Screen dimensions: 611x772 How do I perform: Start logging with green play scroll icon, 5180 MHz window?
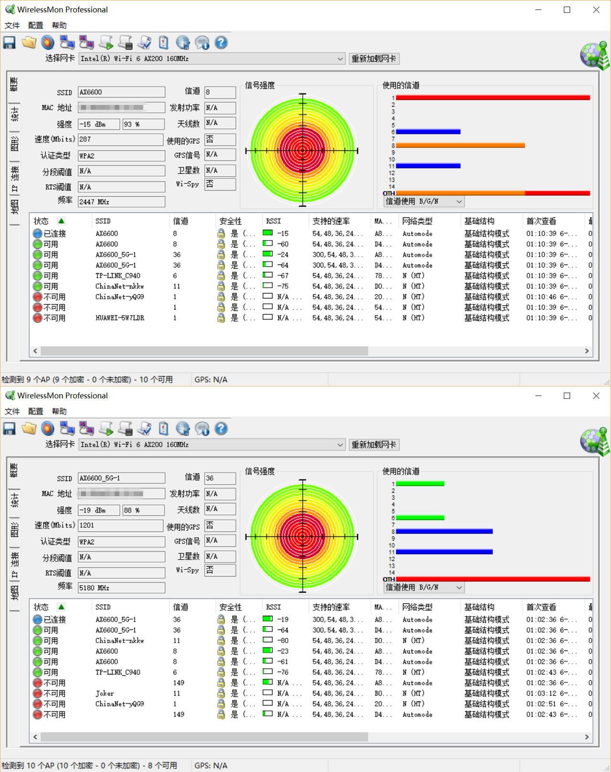click(106, 429)
